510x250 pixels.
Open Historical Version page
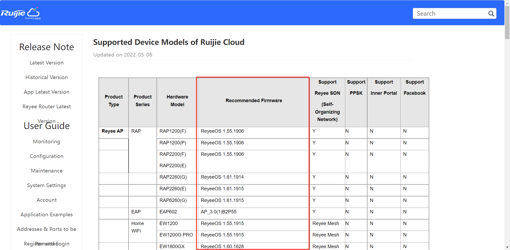click(x=46, y=77)
